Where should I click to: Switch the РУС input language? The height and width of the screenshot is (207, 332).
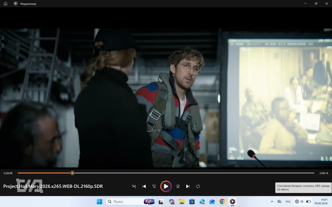288,202
